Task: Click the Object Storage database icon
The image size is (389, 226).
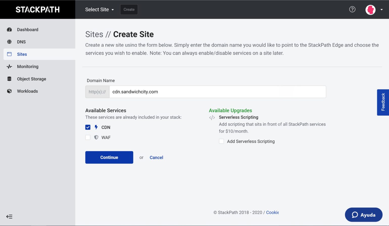Action: tap(9, 79)
